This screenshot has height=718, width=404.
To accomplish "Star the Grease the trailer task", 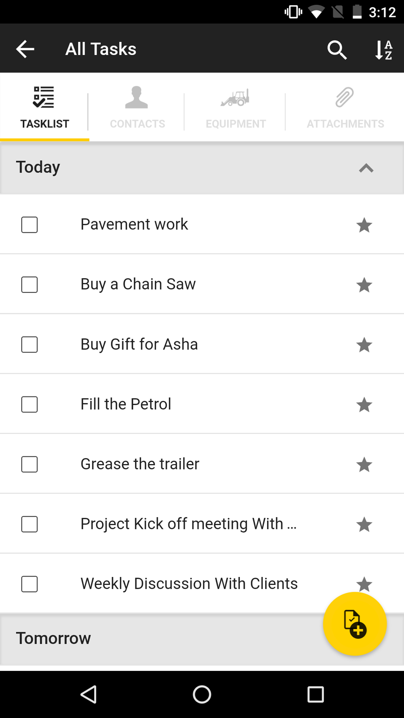I will click(364, 464).
